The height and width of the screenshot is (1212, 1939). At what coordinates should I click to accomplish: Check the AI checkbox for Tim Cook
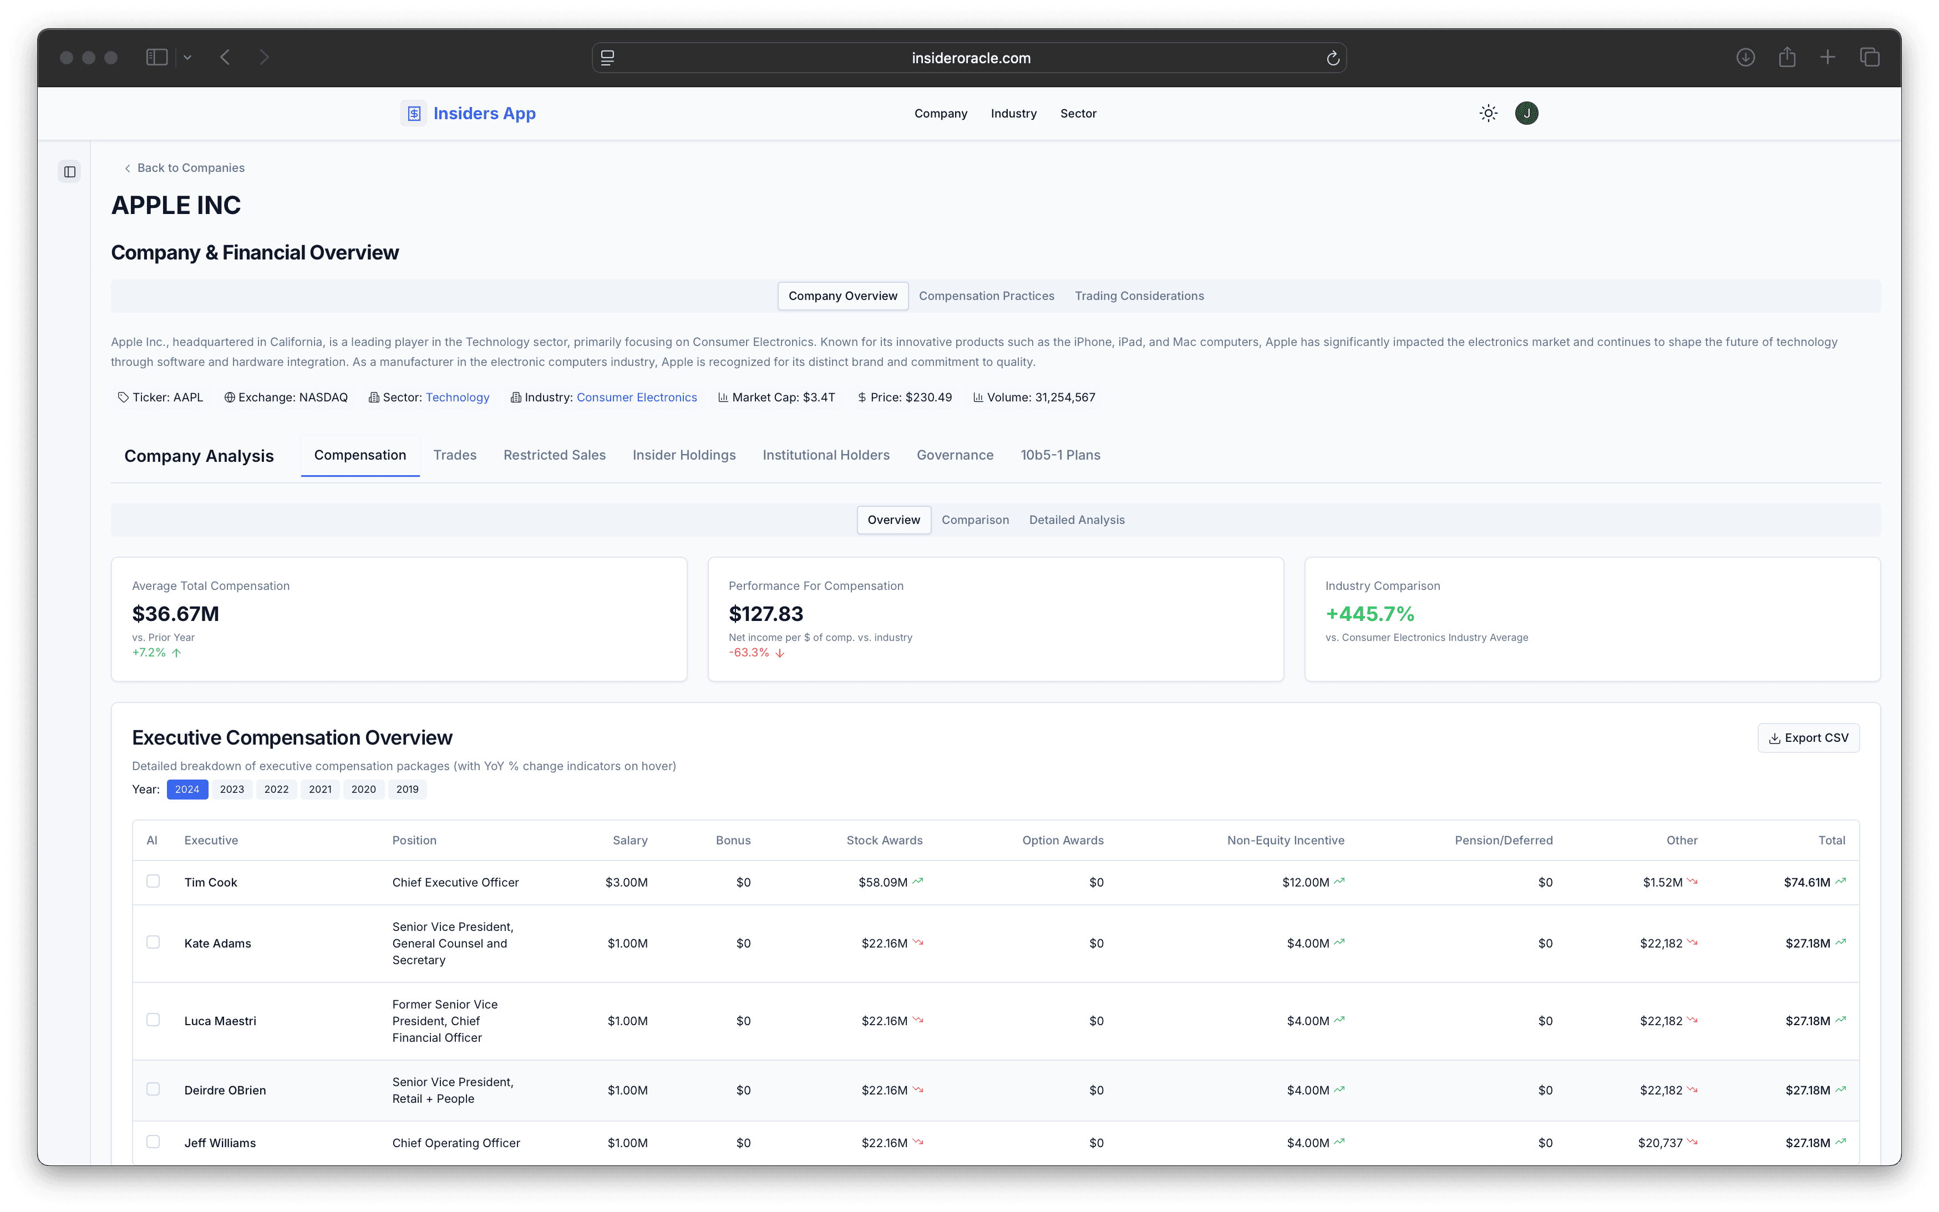click(153, 881)
